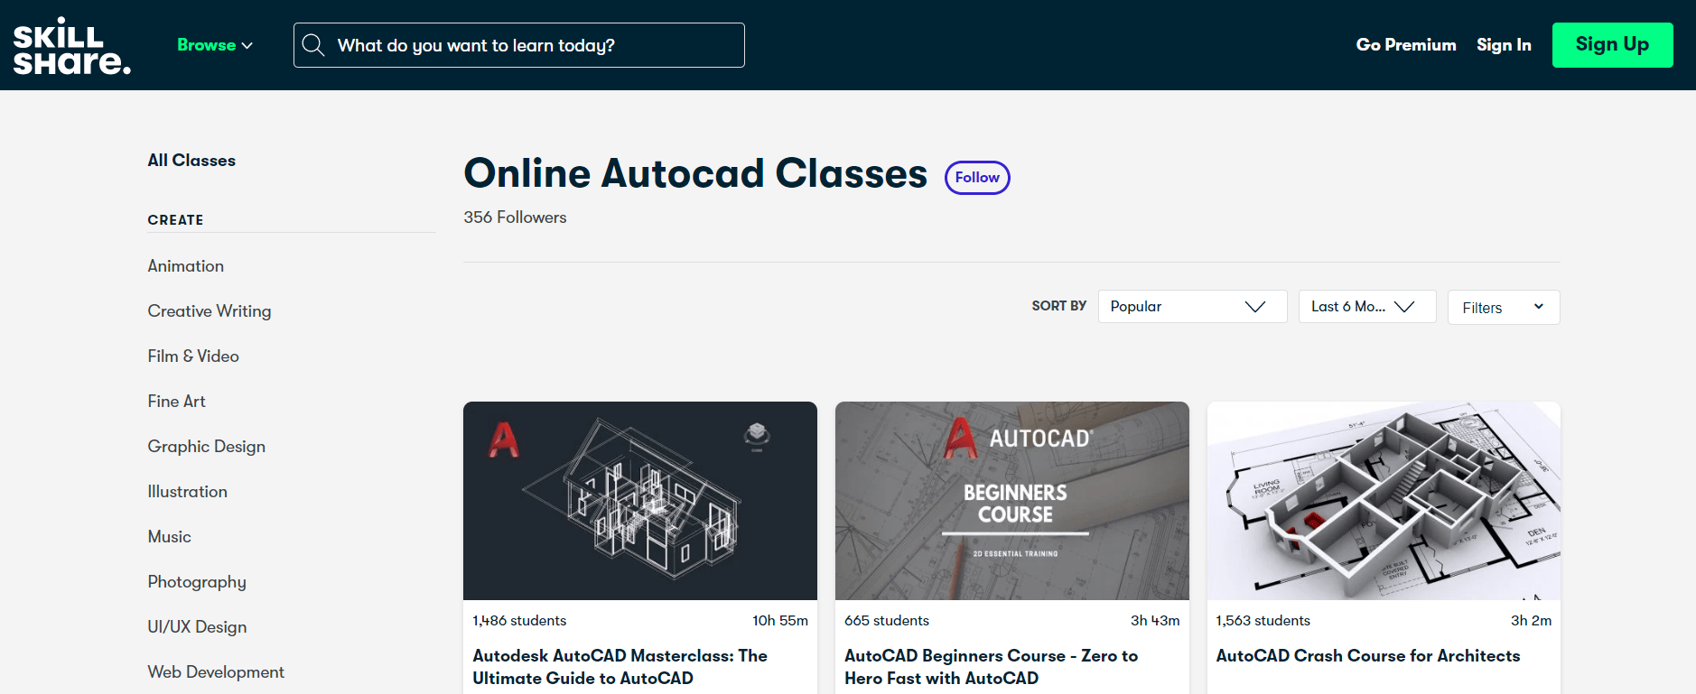The width and height of the screenshot is (1696, 694).
Task: Open the Illustration category
Action: click(188, 492)
